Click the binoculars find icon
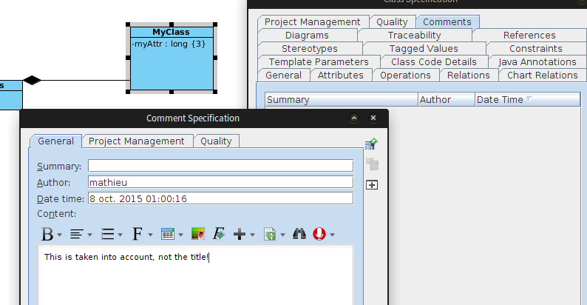This screenshot has height=305, width=587. click(x=299, y=234)
